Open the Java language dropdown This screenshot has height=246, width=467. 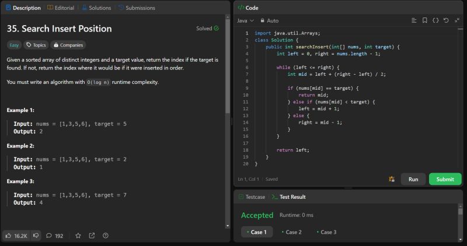pos(245,20)
